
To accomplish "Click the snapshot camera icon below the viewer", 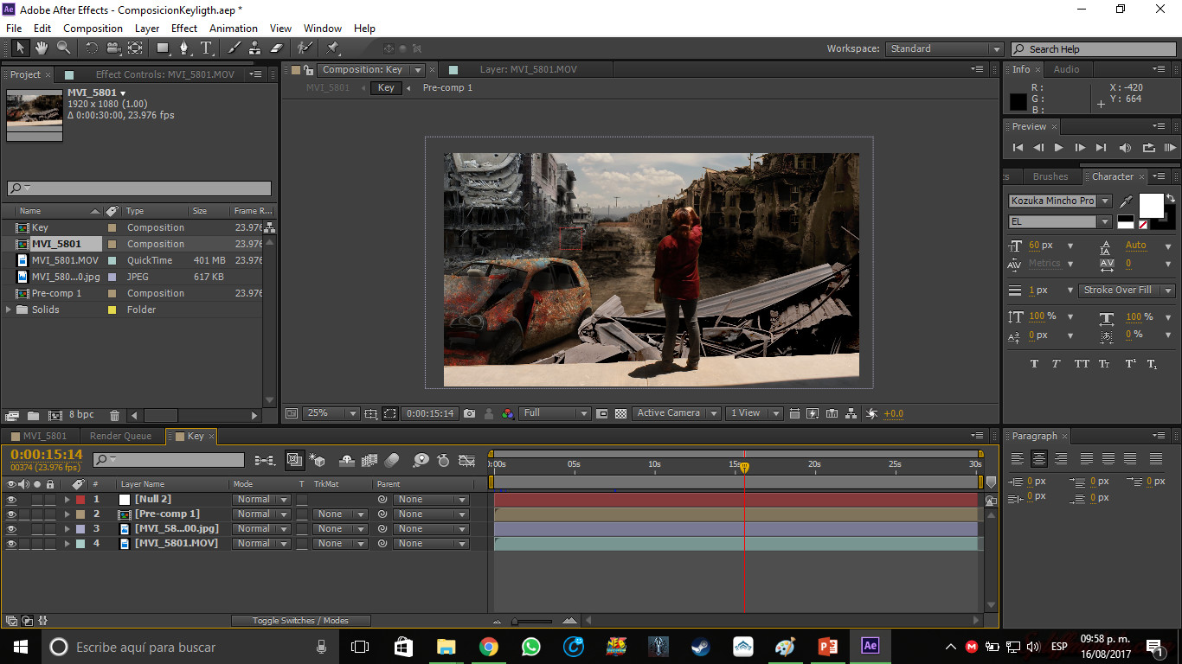I will (x=470, y=413).
